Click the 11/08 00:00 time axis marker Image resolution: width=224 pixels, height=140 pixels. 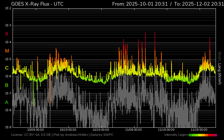coord(134,130)
